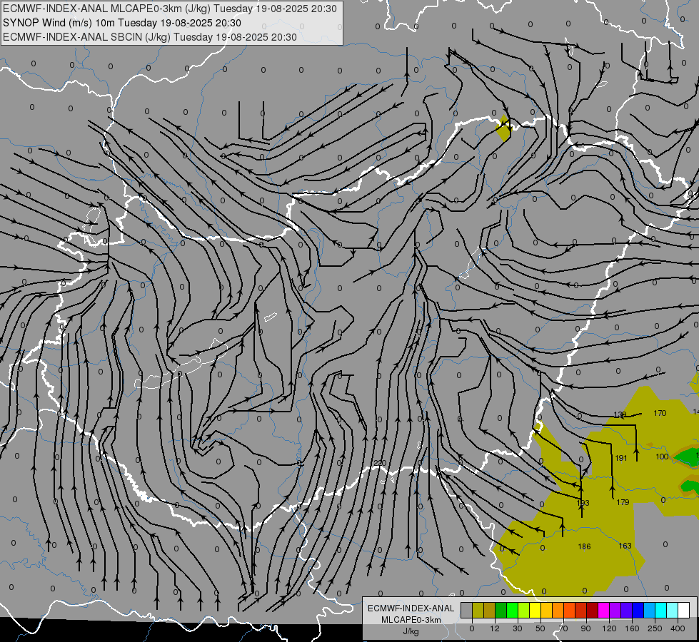Click the legend tick label 160
Screen dimensions: 699x642
632,628
